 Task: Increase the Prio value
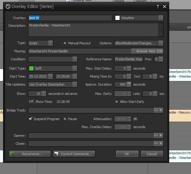pos(161,58)
